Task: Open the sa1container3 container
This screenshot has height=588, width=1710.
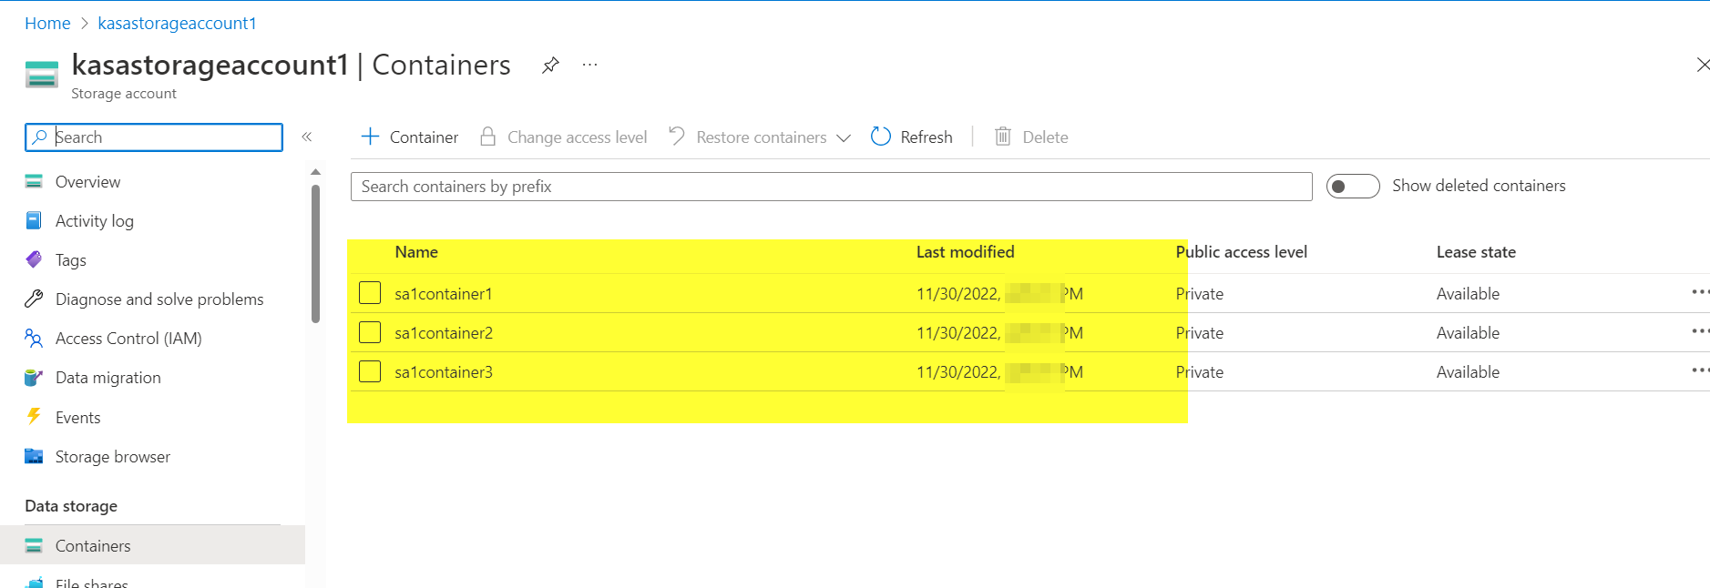Action: (x=444, y=372)
